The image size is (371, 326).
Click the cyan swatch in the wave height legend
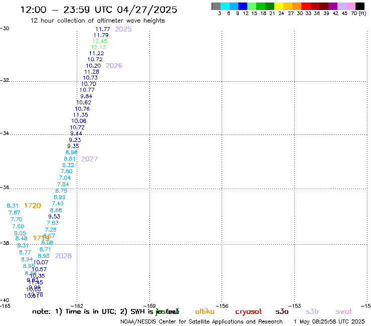[x=225, y=6]
